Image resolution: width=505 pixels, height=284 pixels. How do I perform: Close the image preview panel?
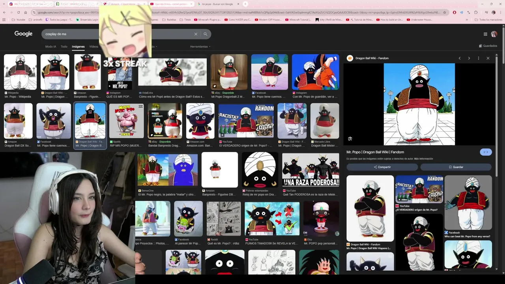(488, 58)
